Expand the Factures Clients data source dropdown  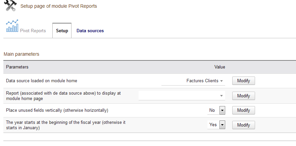pyautogui.click(x=193, y=81)
